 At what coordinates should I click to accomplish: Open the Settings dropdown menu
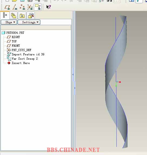point(29,22)
